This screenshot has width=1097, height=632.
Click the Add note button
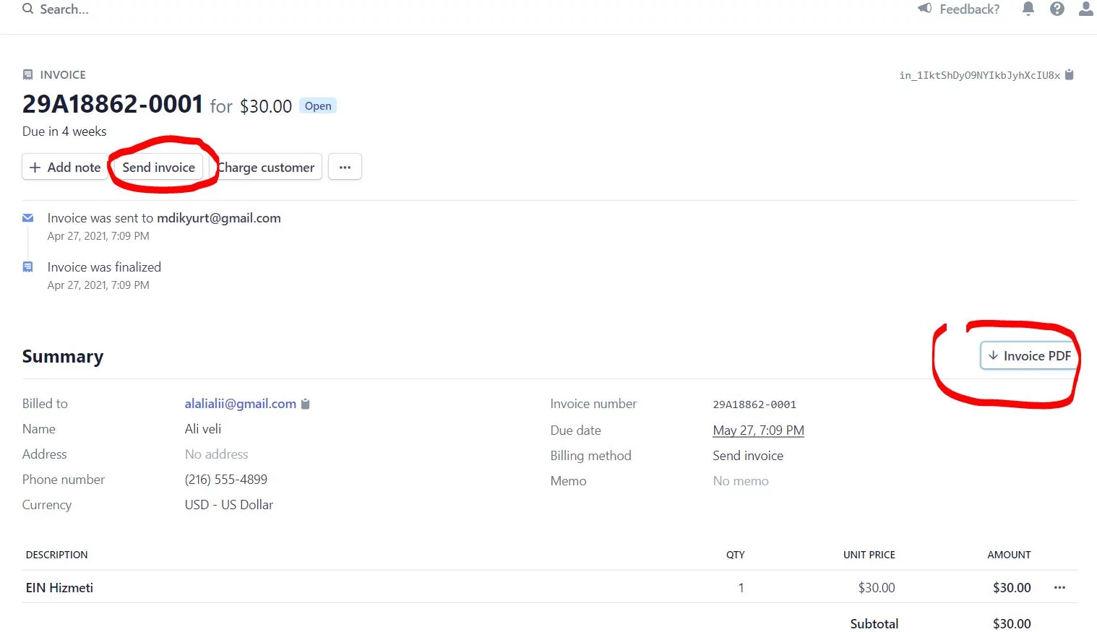[x=65, y=167]
